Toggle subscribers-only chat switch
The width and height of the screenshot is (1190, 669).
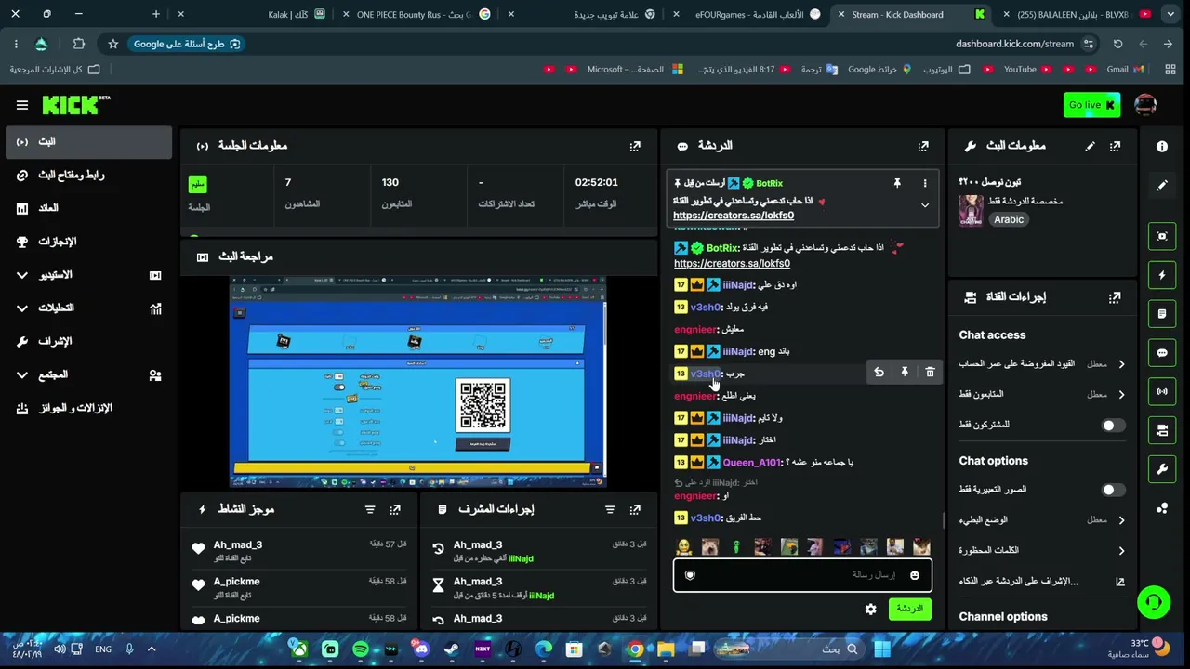pos(1112,425)
